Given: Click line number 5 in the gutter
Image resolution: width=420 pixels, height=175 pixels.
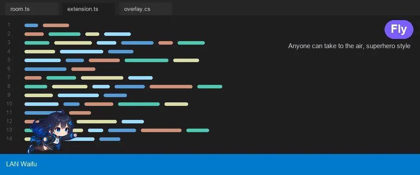Looking at the screenshot, I should pos(9,60).
